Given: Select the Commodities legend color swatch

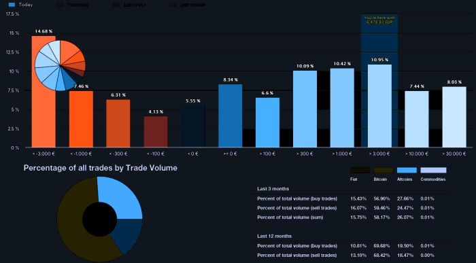Looking at the screenshot, I should tap(433, 170).
